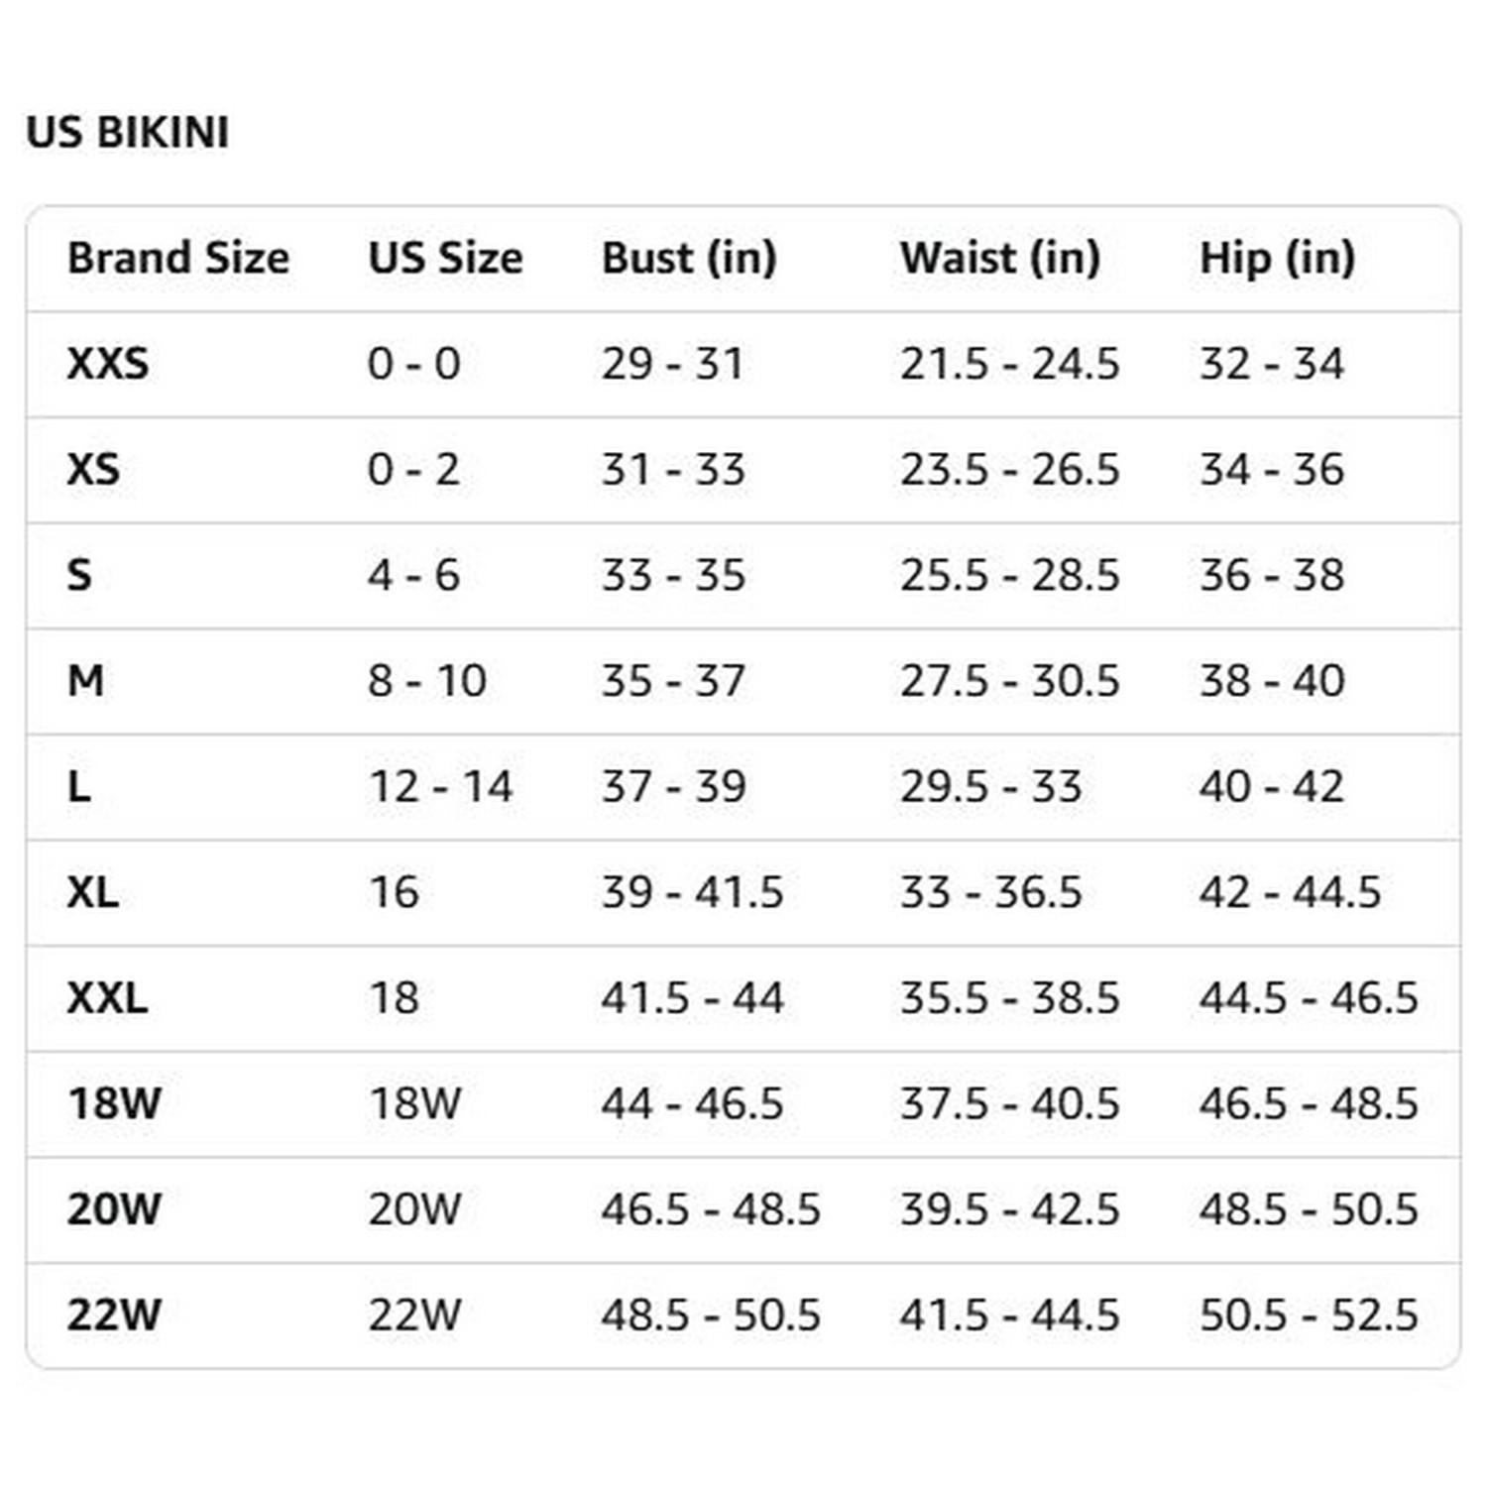Click the 22W brand size label

(114, 1315)
